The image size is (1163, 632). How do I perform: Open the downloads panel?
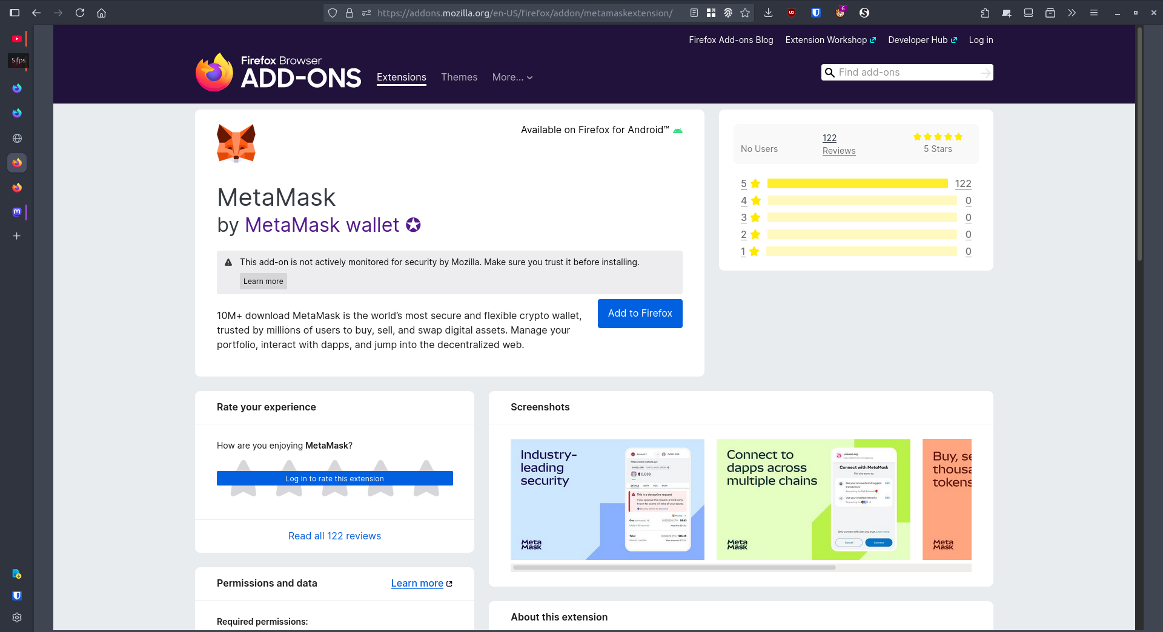click(769, 13)
